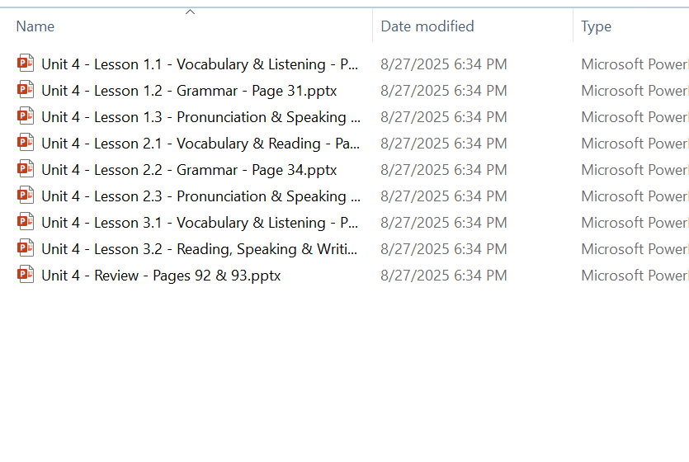Click PowerPoint icon of Lesson 1.2 Grammar
This screenshot has width=689, height=462.
pyautogui.click(x=26, y=90)
